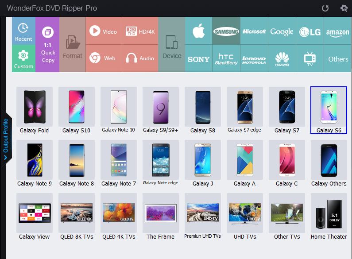Screen dimensions: 352x259
Task: Select the TV device category
Action: pyautogui.click(x=310, y=58)
